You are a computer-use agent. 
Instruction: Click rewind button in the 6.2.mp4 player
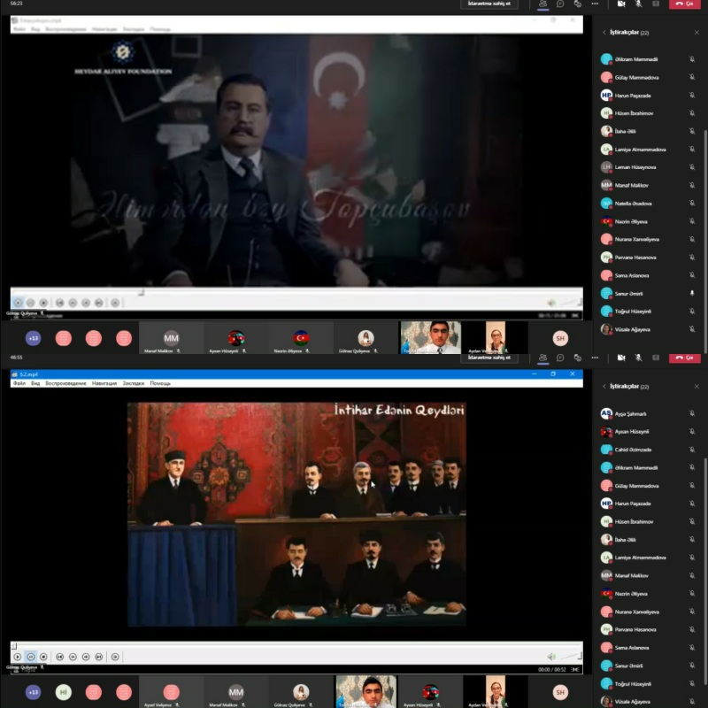point(73,657)
